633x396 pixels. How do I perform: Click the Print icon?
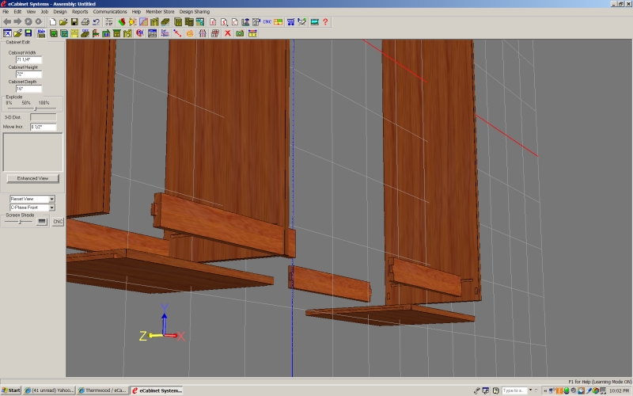pos(85,22)
